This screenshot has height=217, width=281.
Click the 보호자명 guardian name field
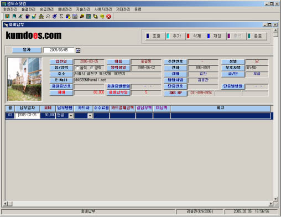[257, 68]
